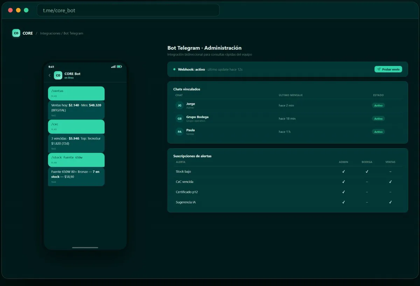Click Activo badge in Jorge row
The height and width of the screenshot is (286, 420).
click(x=378, y=105)
